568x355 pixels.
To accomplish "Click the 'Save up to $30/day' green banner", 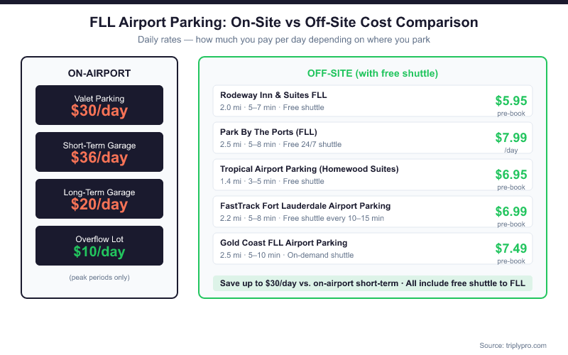I will click(x=372, y=283).
